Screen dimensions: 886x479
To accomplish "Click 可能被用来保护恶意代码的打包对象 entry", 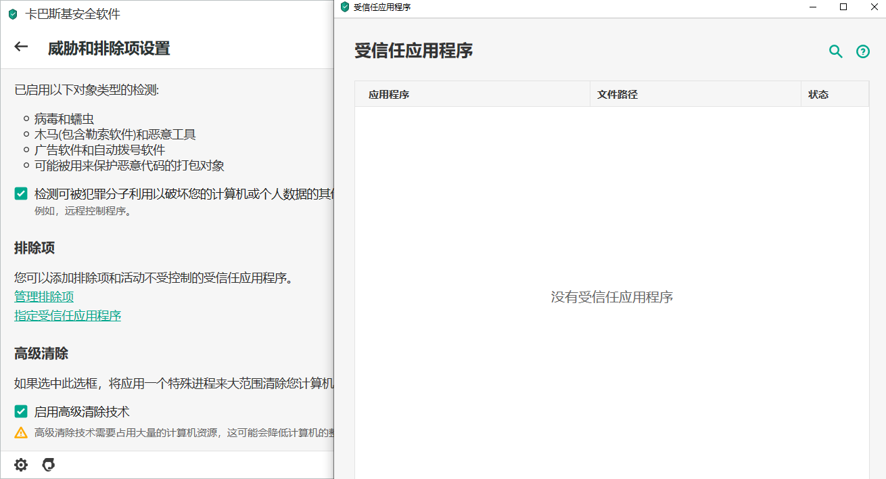I will [129, 165].
